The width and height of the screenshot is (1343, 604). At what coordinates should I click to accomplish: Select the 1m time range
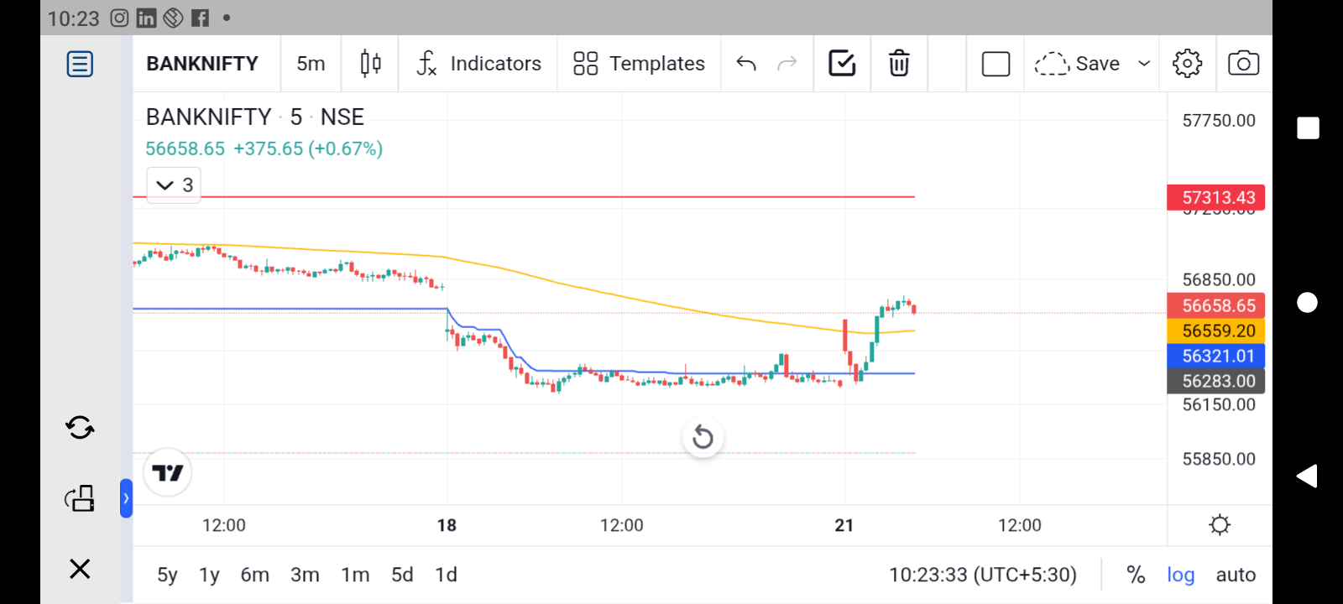(x=355, y=575)
